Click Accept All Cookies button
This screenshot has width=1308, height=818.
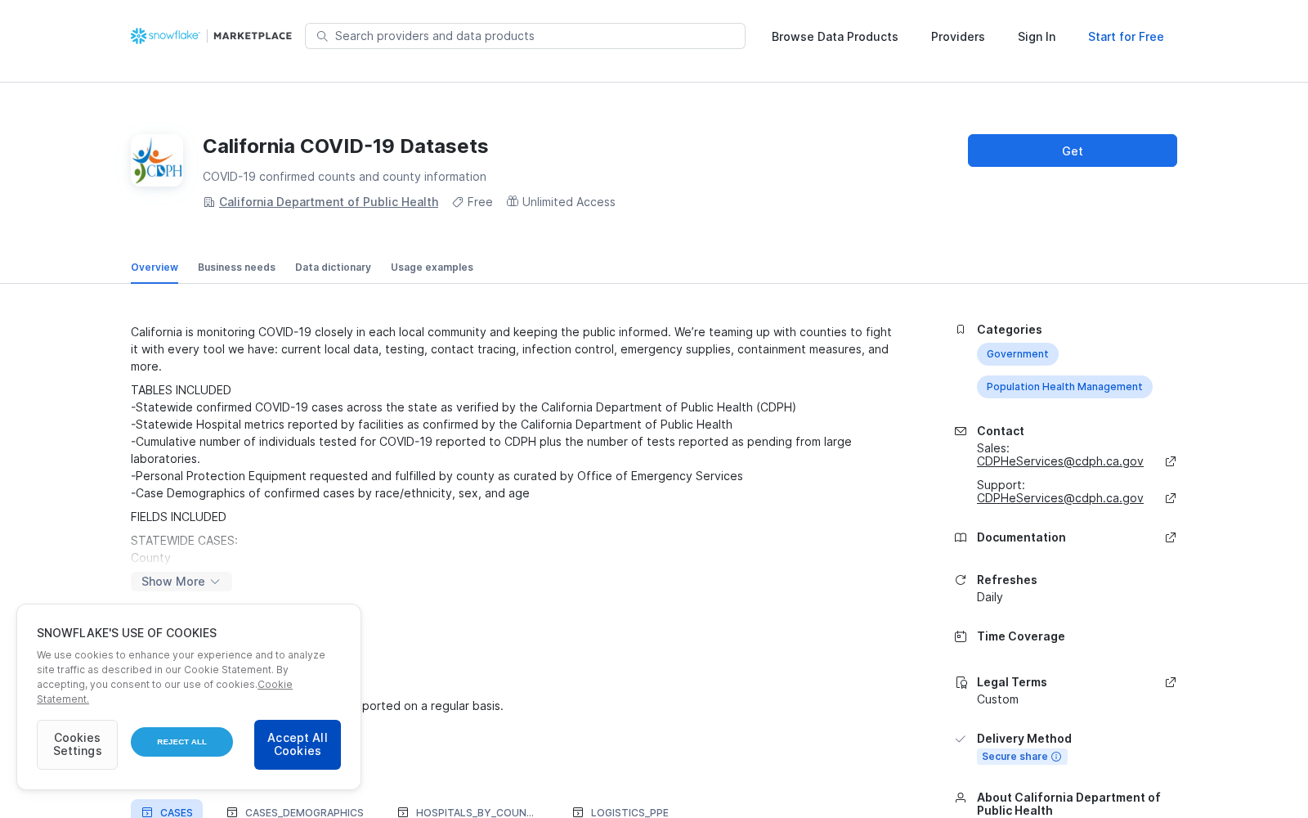pos(298,744)
